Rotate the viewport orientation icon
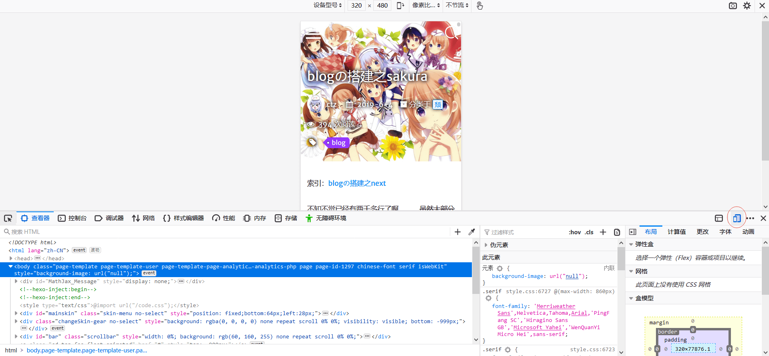The height and width of the screenshot is (356, 769). (x=400, y=6)
